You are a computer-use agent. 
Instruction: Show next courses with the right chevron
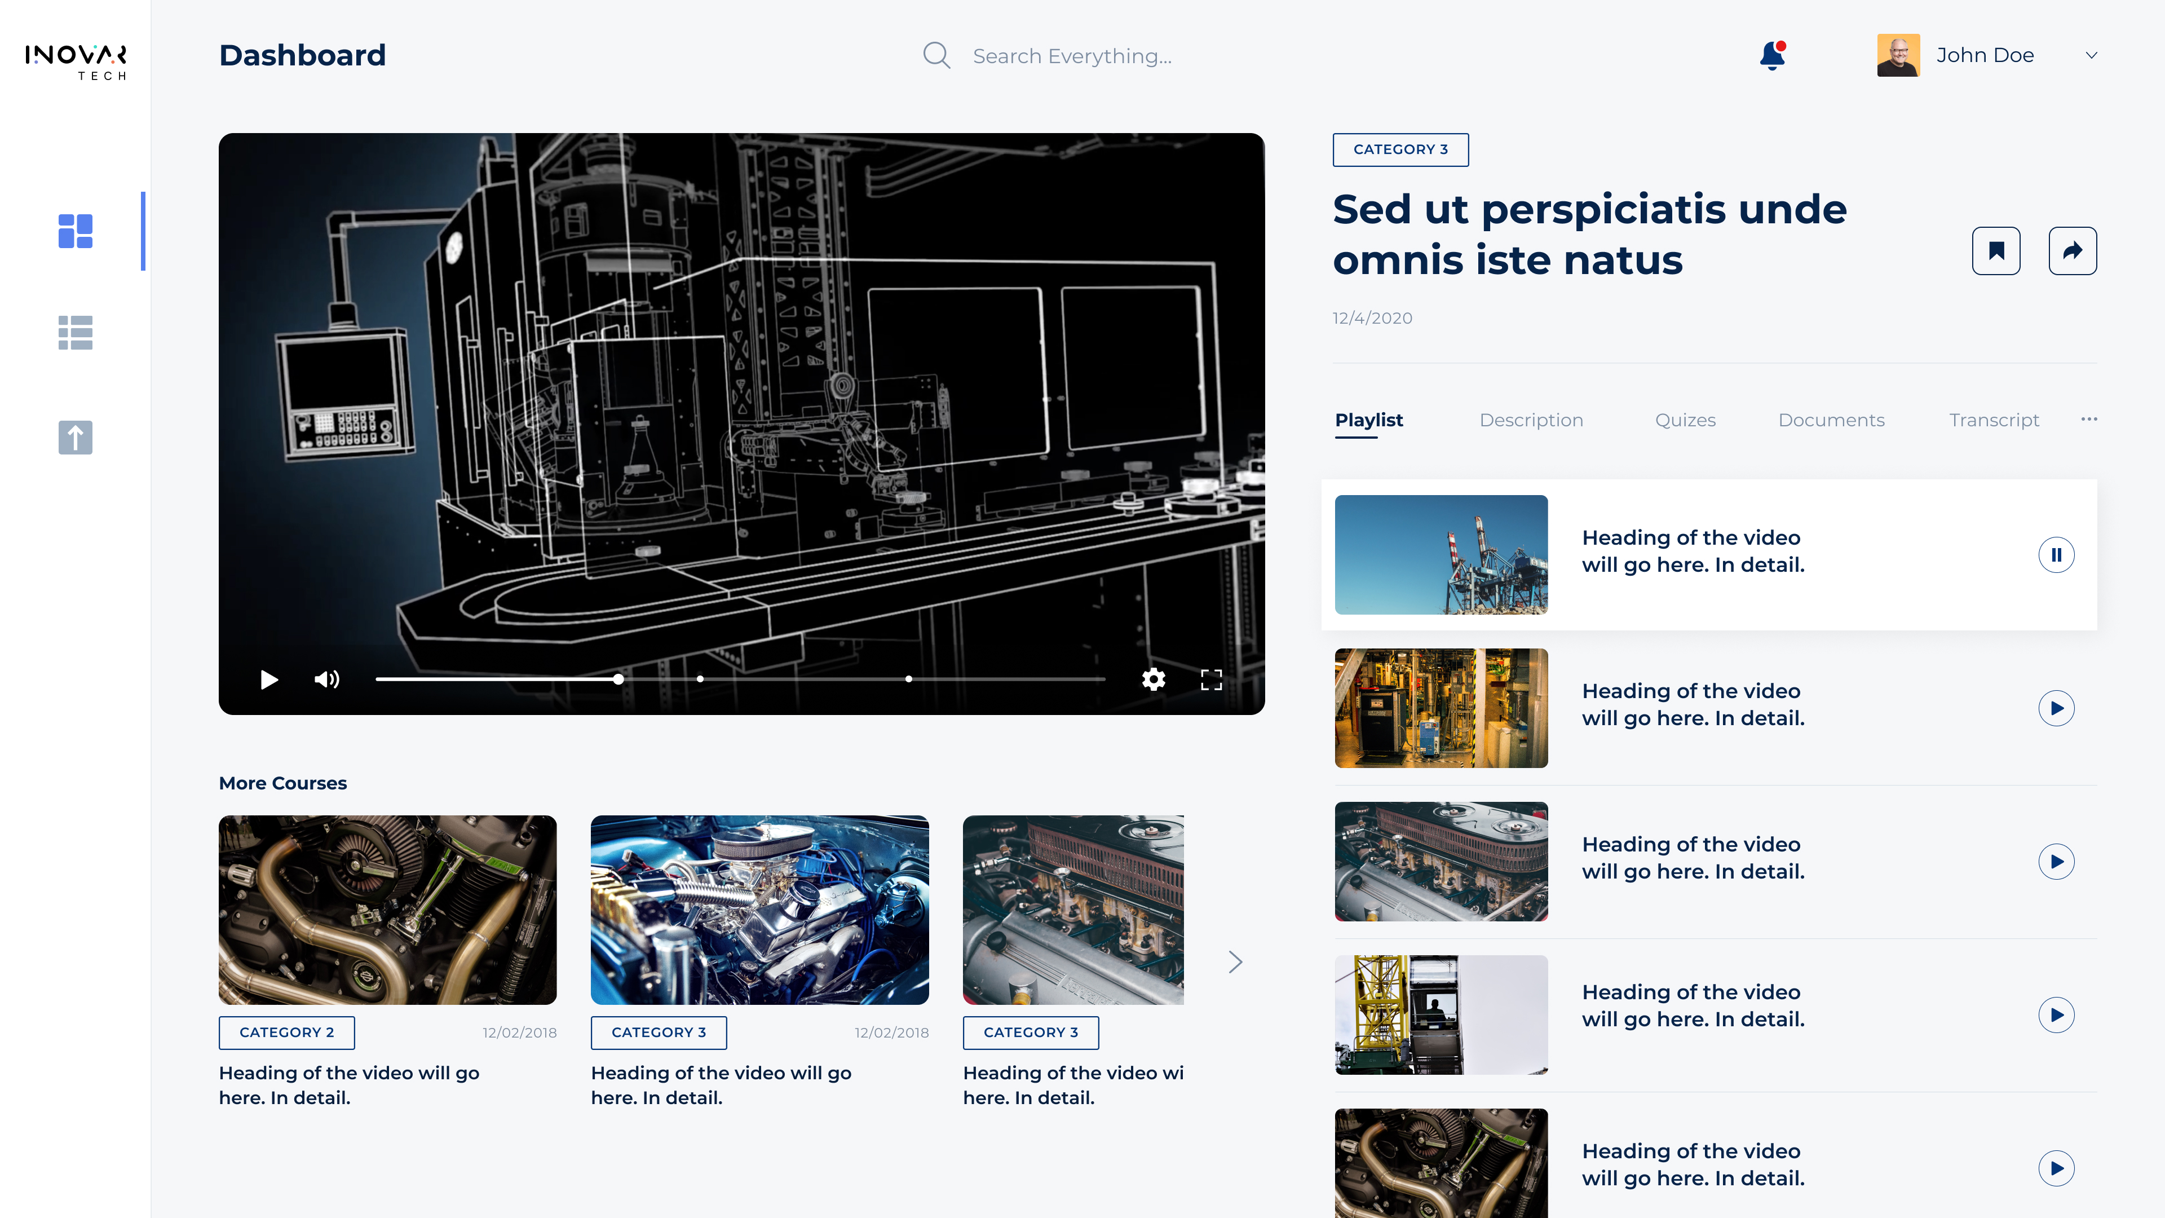pos(1235,961)
